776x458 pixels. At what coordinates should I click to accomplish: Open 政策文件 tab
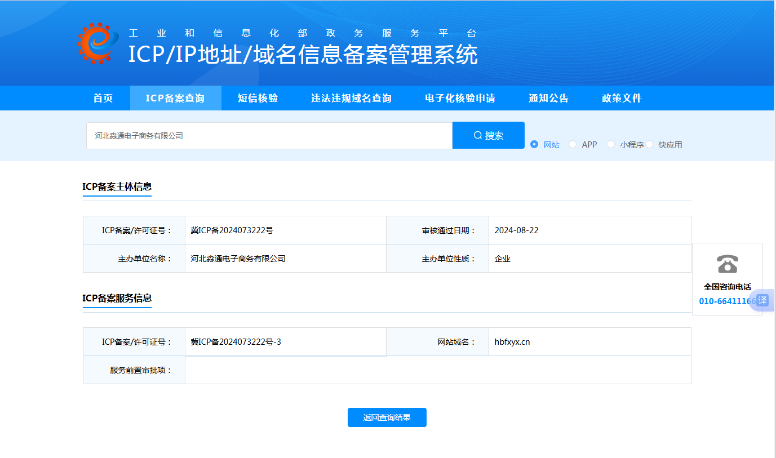[622, 98]
